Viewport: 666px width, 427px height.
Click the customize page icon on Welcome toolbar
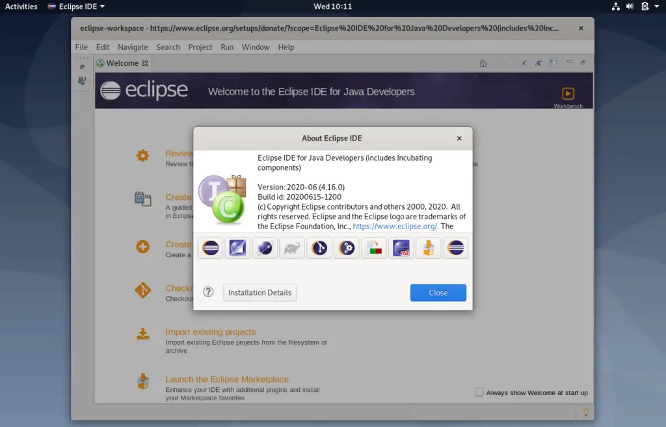(552, 62)
